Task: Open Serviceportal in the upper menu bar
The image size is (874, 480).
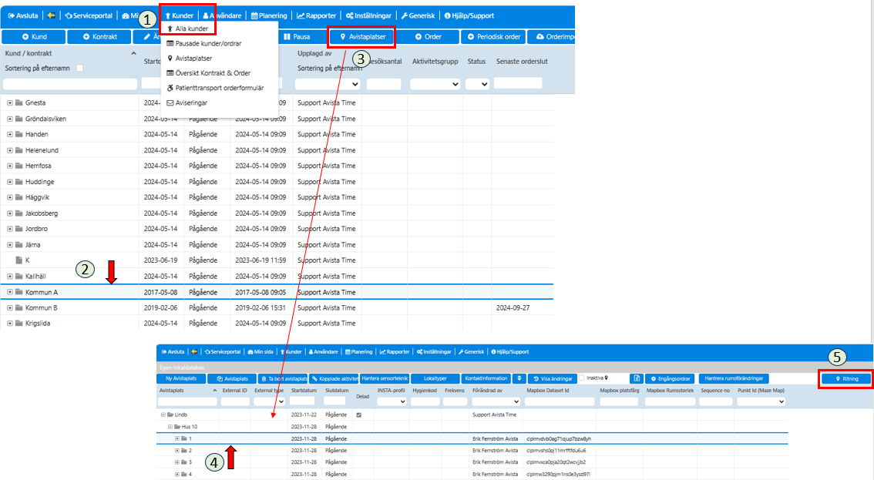Action: coord(89,15)
